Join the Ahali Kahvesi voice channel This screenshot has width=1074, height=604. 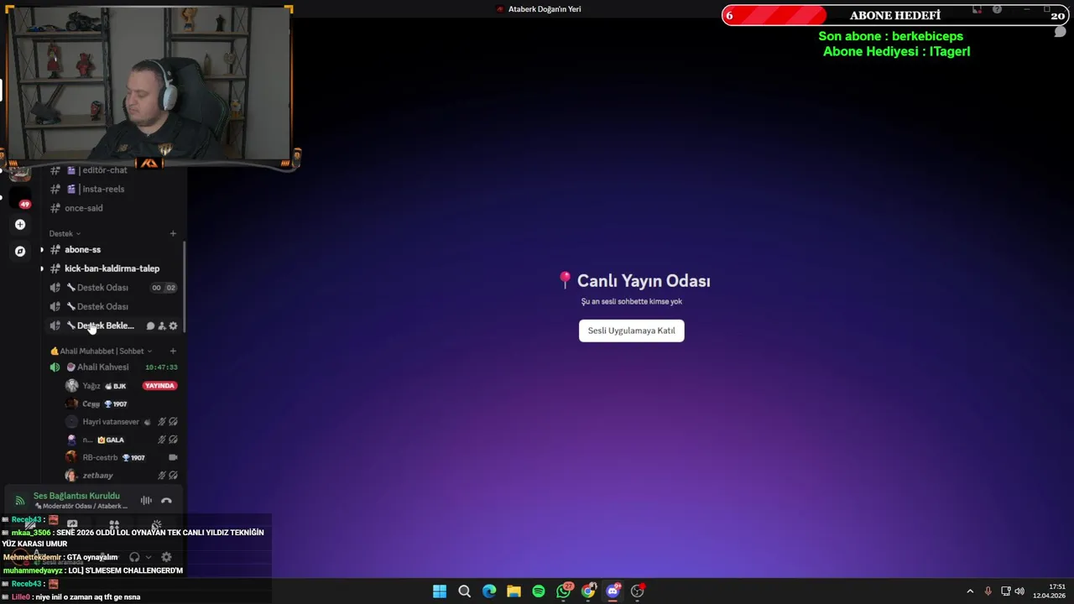point(112,367)
